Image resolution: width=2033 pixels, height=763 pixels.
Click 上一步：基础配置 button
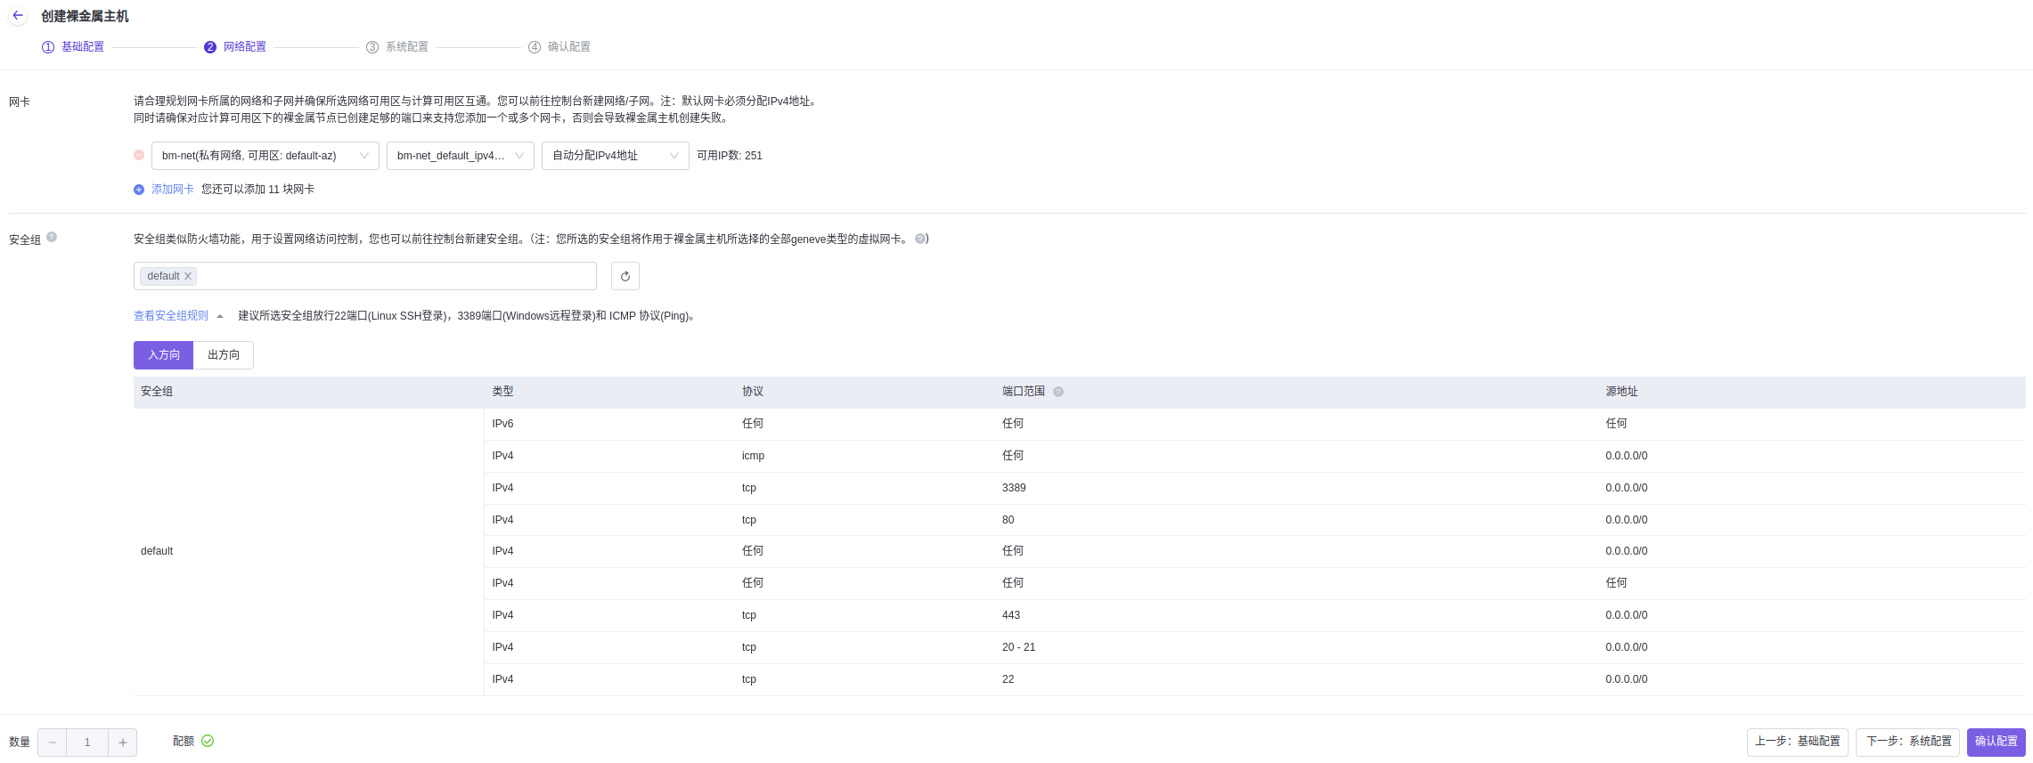click(1797, 742)
